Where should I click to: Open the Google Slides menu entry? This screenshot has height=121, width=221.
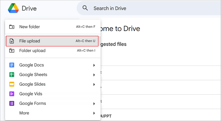click(x=53, y=84)
